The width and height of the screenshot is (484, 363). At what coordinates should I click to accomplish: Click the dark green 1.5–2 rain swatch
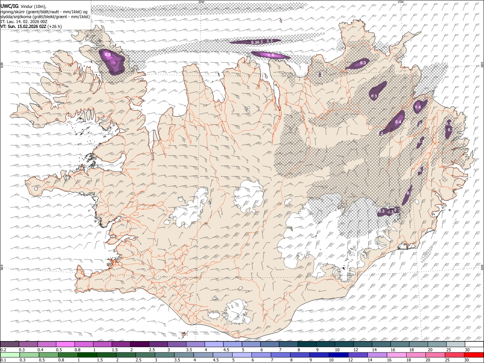(x=107, y=355)
